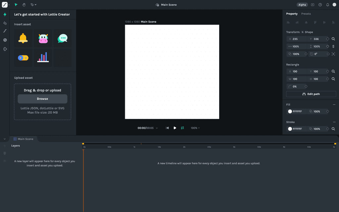Toggle scale proportions lock link
Viewport: 339px width, 212px height.
click(333, 46)
